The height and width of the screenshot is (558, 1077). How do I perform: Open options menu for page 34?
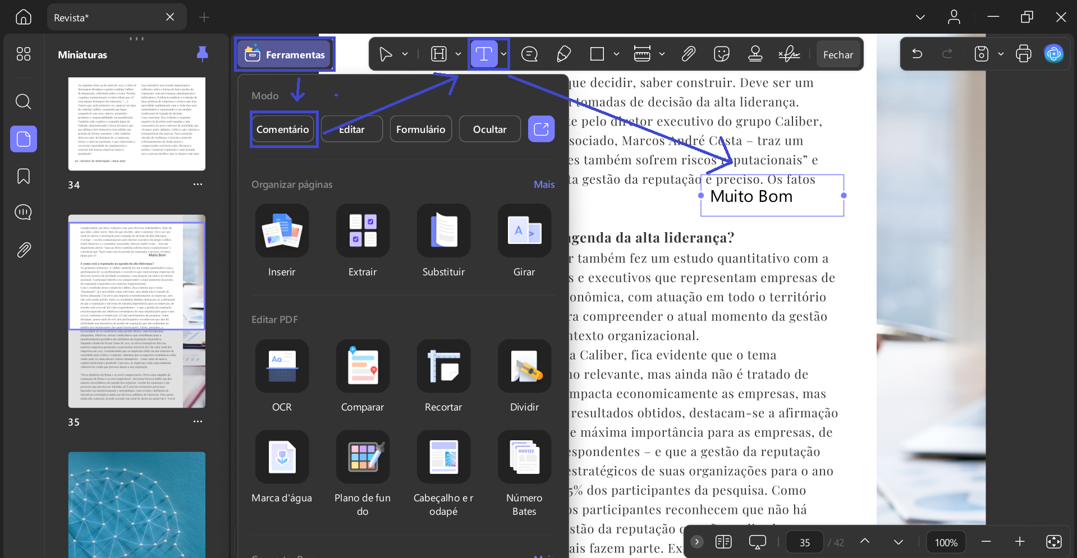coord(198,185)
